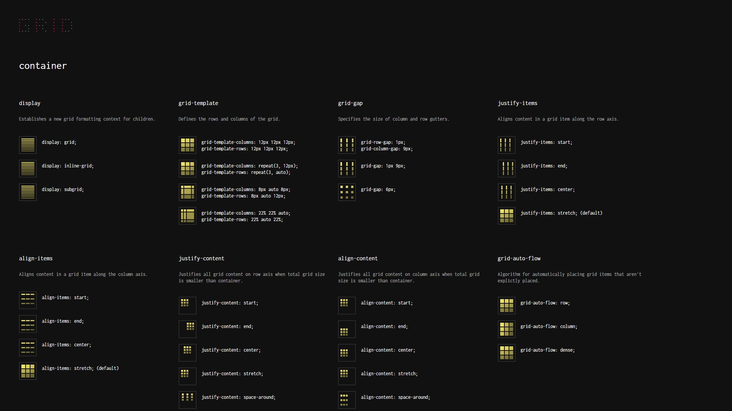Viewport: 732px width, 411px height.
Task: Click the justify-content: end icon
Action: [188, 329]
